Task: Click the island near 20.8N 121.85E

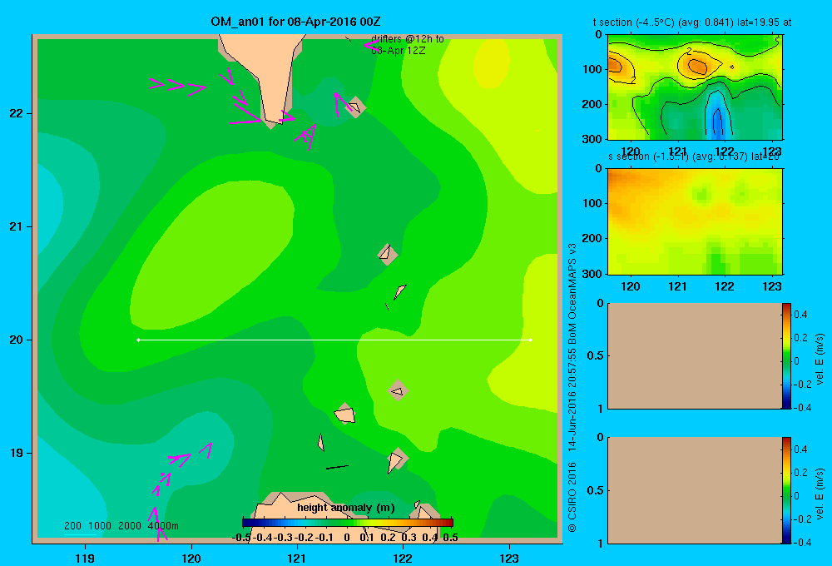Action: pyautogui.click(x=388, y=255)
